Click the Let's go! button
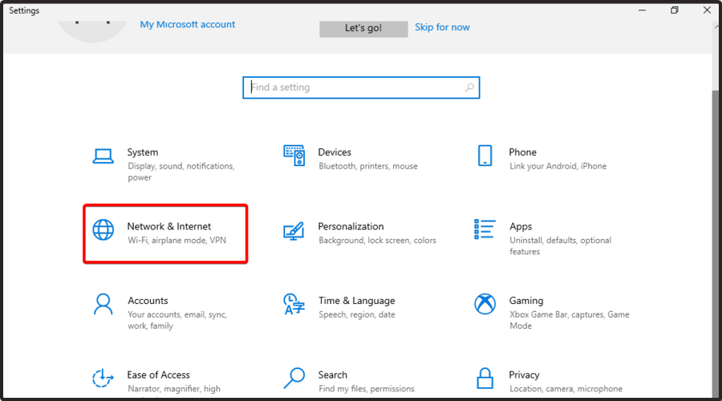Screen dimensions: 722x401 [363, 28]
